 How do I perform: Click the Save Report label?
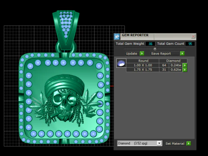(165, 54)
